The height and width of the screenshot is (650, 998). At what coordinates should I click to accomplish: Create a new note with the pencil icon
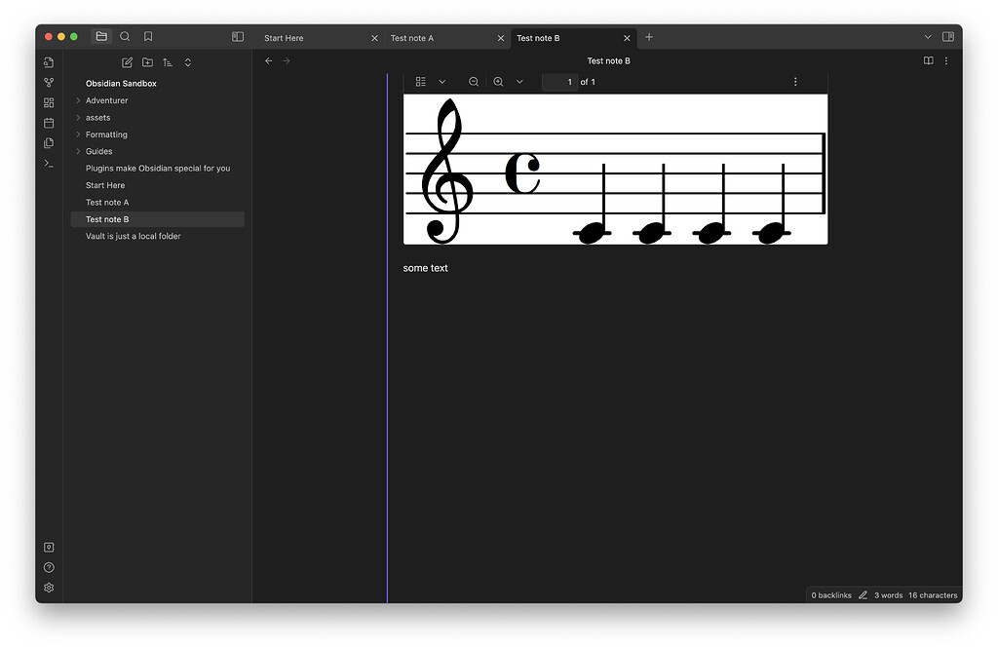click(x=127, y=61)
